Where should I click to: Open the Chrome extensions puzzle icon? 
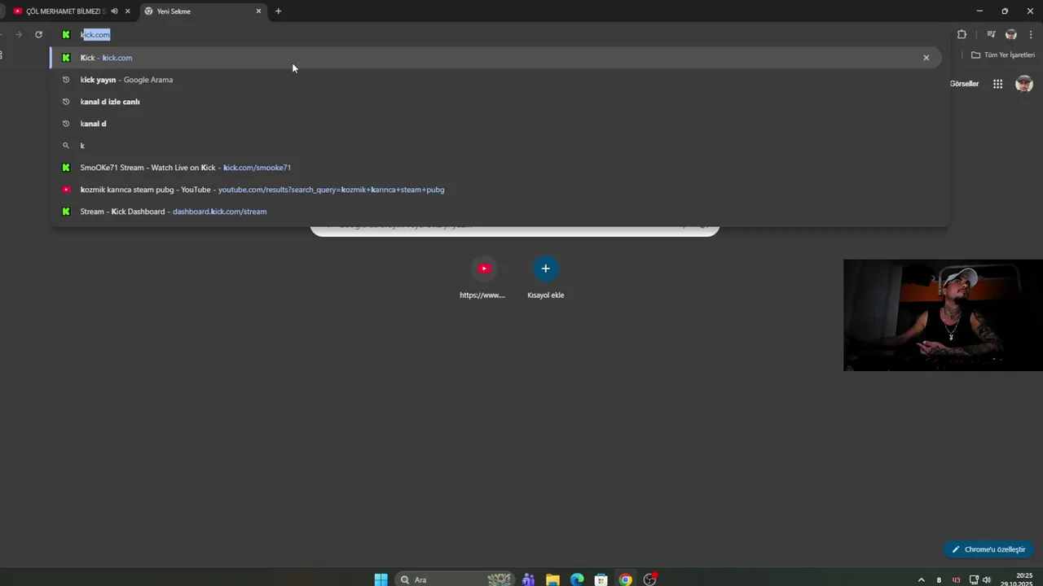[962, 34]
